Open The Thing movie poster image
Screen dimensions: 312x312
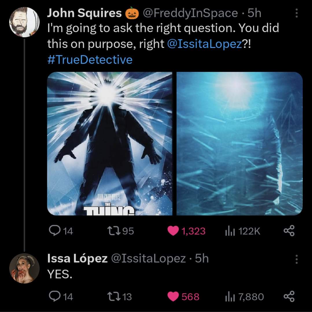[x=110, y=143]
